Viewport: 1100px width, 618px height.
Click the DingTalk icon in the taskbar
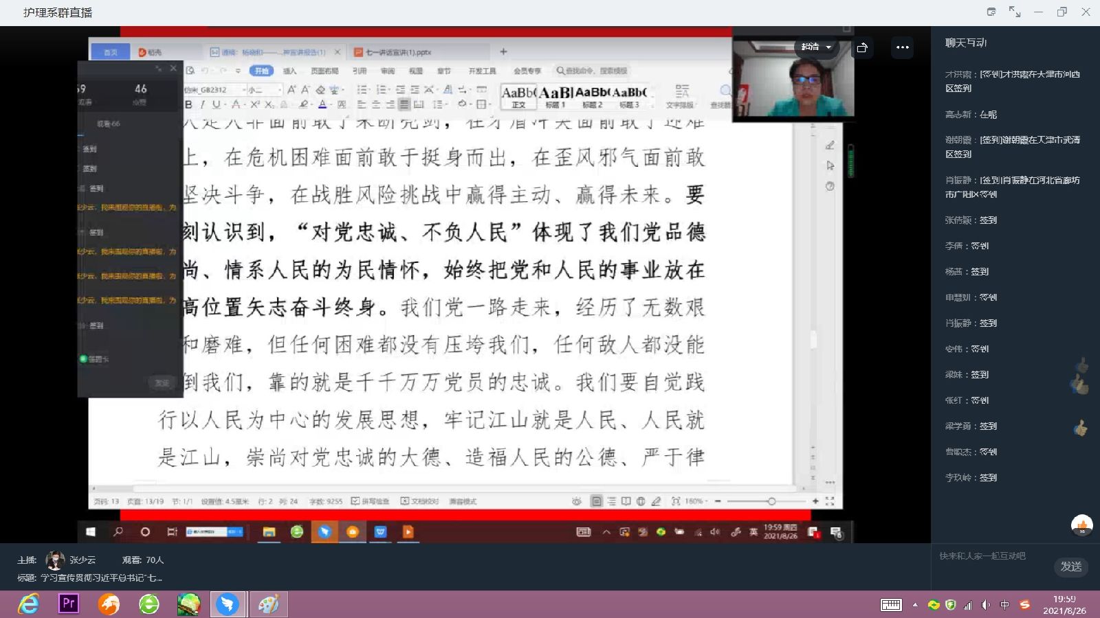tap(228, 604)
